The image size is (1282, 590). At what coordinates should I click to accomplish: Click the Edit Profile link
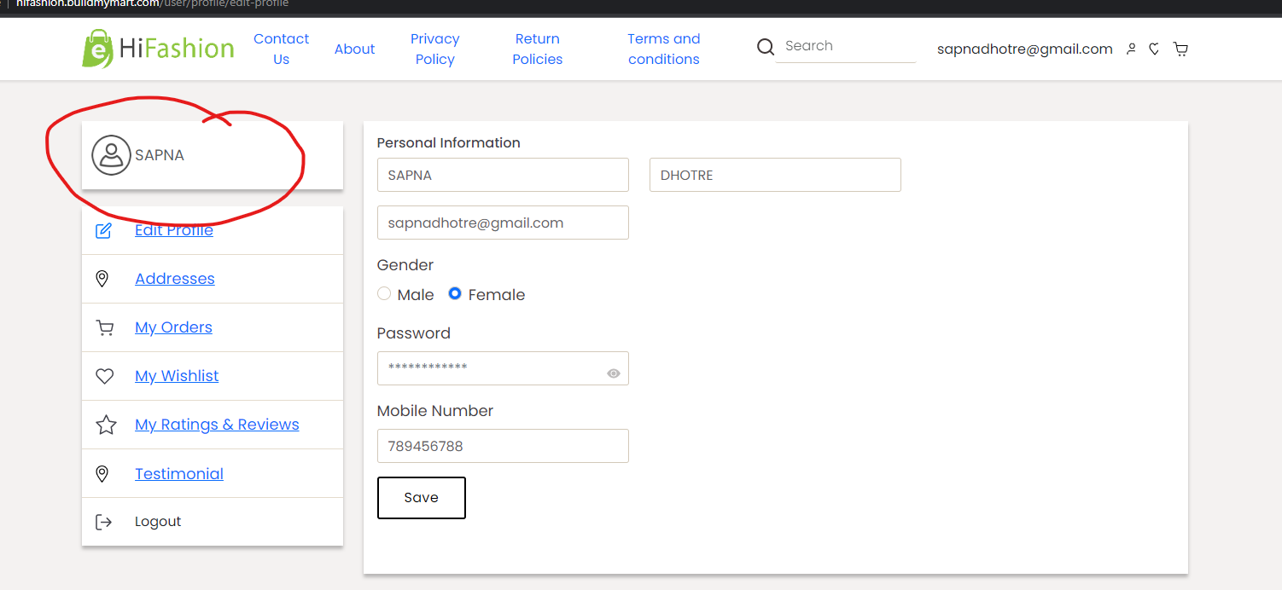(174, 230)
